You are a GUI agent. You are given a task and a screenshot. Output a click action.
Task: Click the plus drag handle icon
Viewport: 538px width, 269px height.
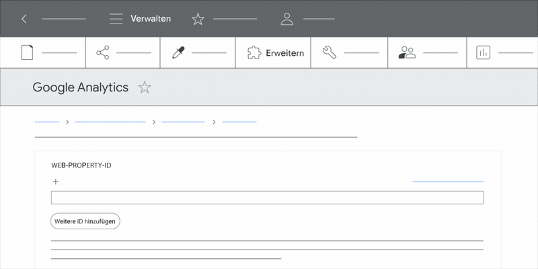coord(56,182)
